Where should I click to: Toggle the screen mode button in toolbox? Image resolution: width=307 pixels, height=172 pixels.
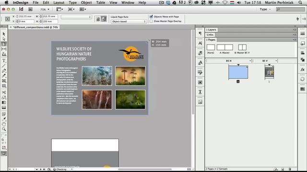click(x=4, y=154)
